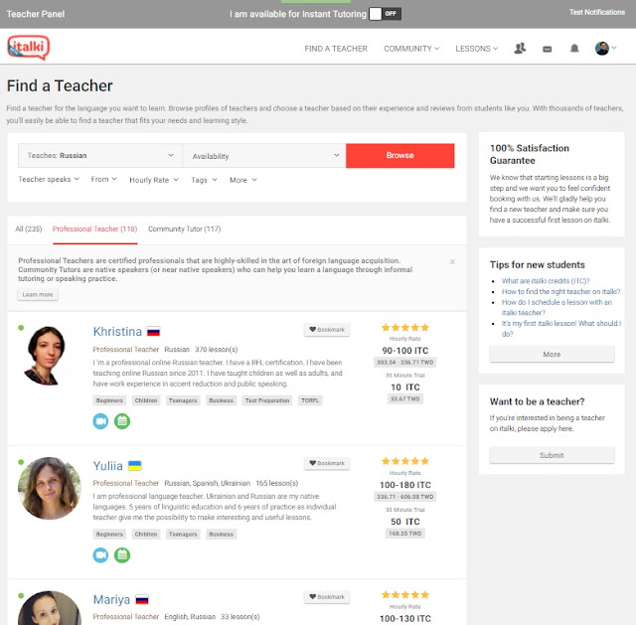
Task: Click Yuliia's green calendar icon
Action: click(x=122, y=554)
